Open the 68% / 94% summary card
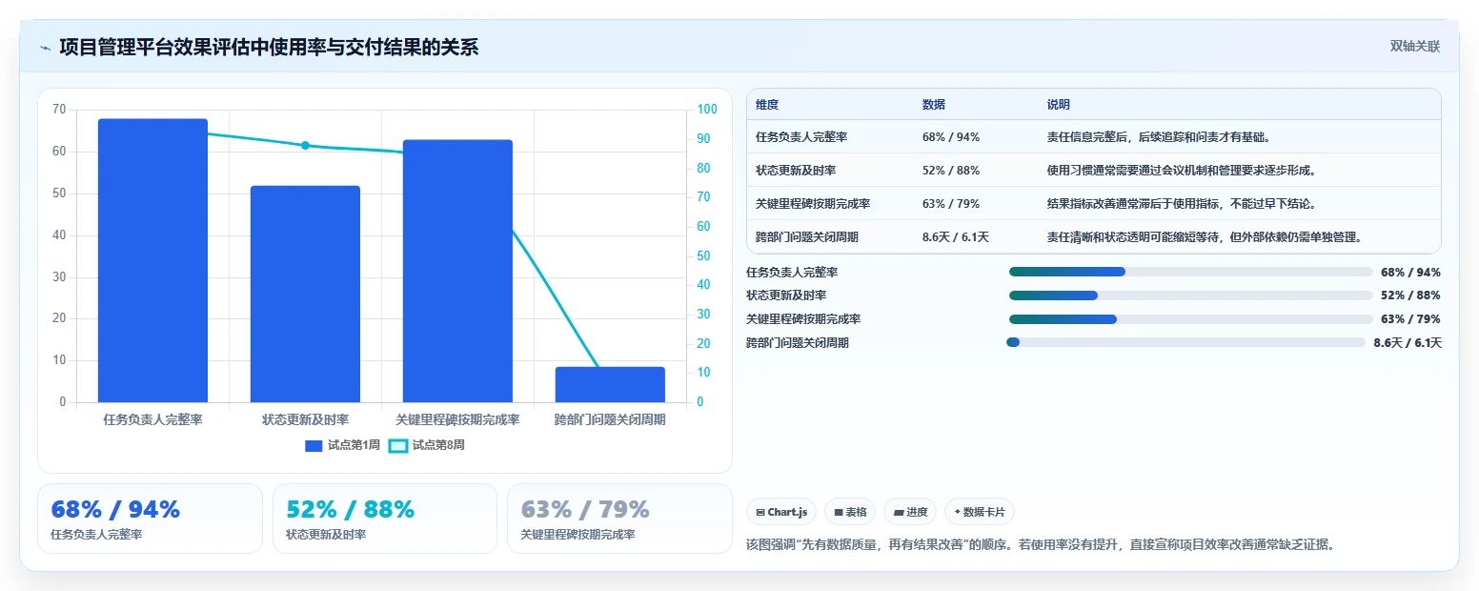This screenshot has width=1479, height=591. (x=150, y=519)
